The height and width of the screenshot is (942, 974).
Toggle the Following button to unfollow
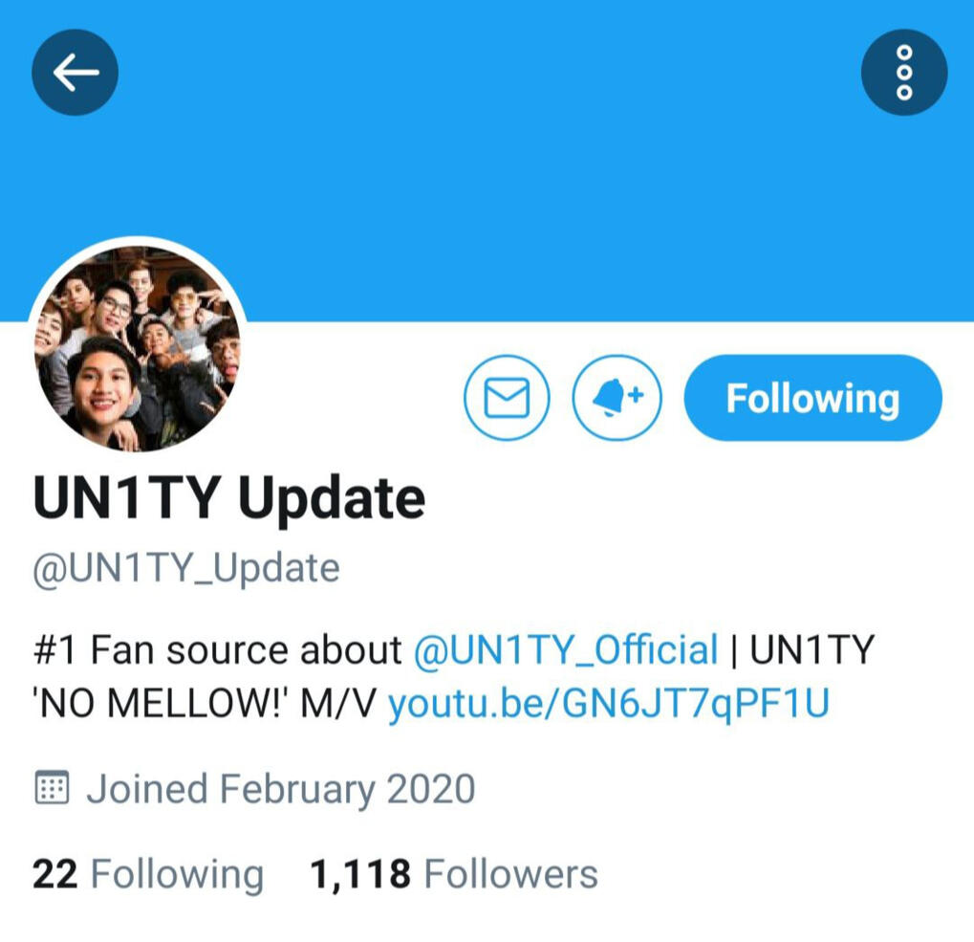812,398
